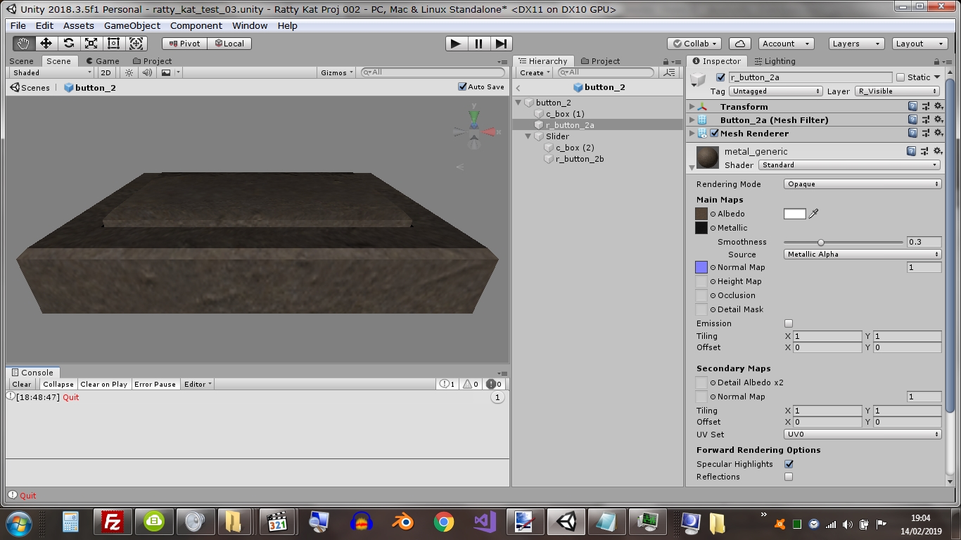Open the GameObject menu
Viewport: 961px width, 540px height.
point(132,25)
